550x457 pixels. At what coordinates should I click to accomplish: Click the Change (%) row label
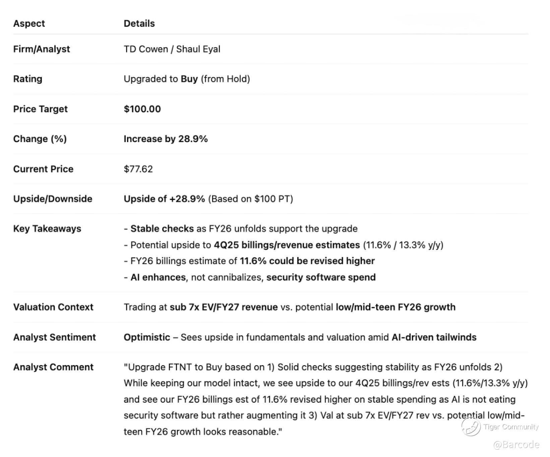click(x=40, y=139)
